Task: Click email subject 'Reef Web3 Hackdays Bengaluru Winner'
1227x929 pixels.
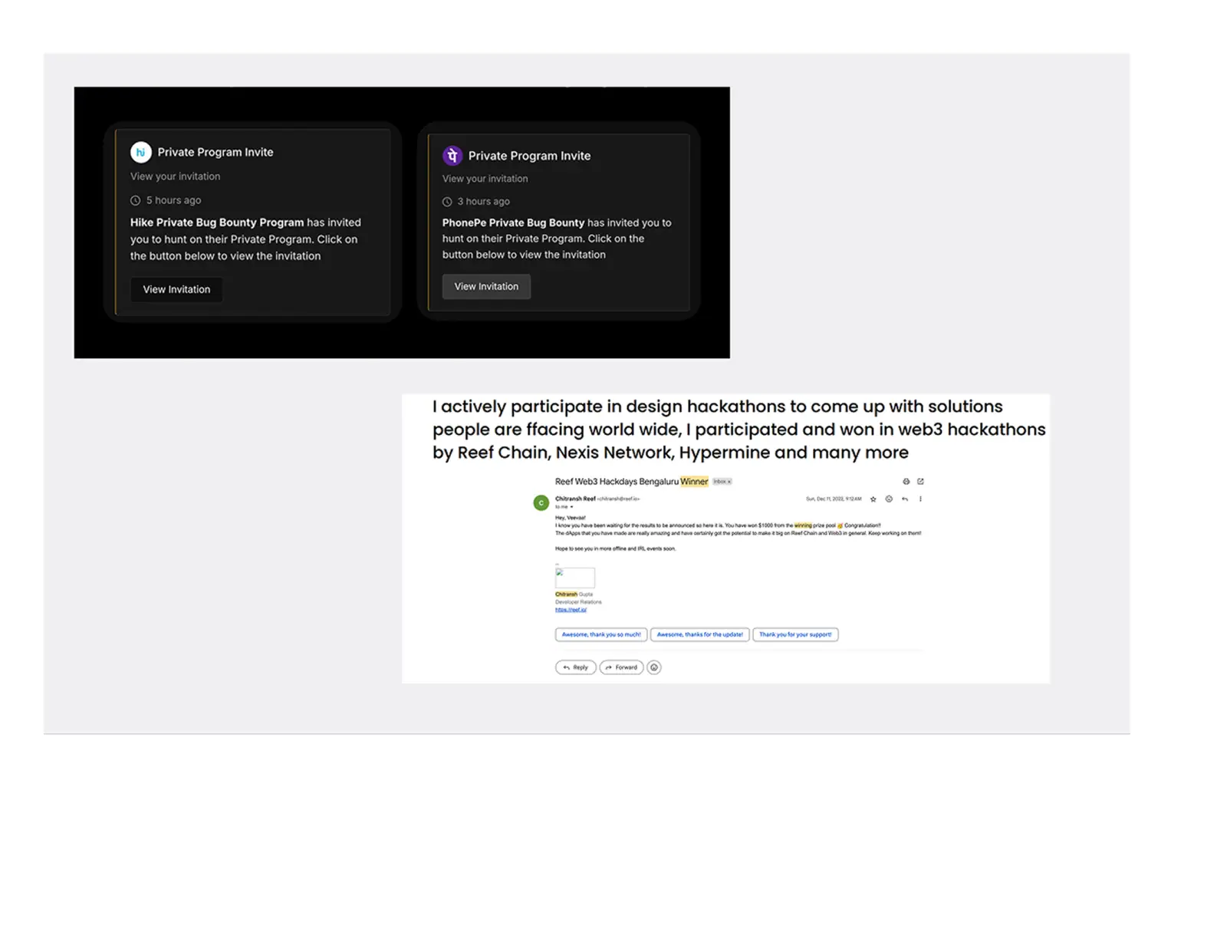Action: [x=632, y=482]
